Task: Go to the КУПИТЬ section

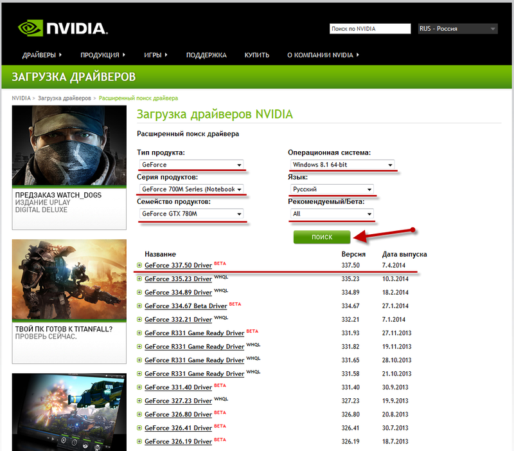Action: [256, 55]
